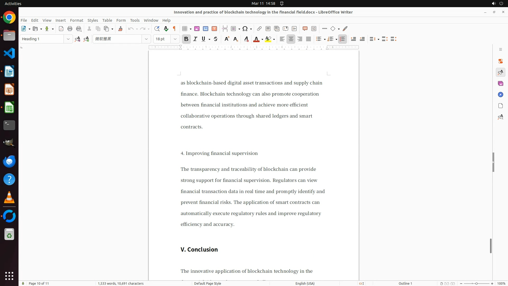This screenshot has height=286, width=508.
Task: Expand the font name dropdown arrow
Action: (146, 39)
